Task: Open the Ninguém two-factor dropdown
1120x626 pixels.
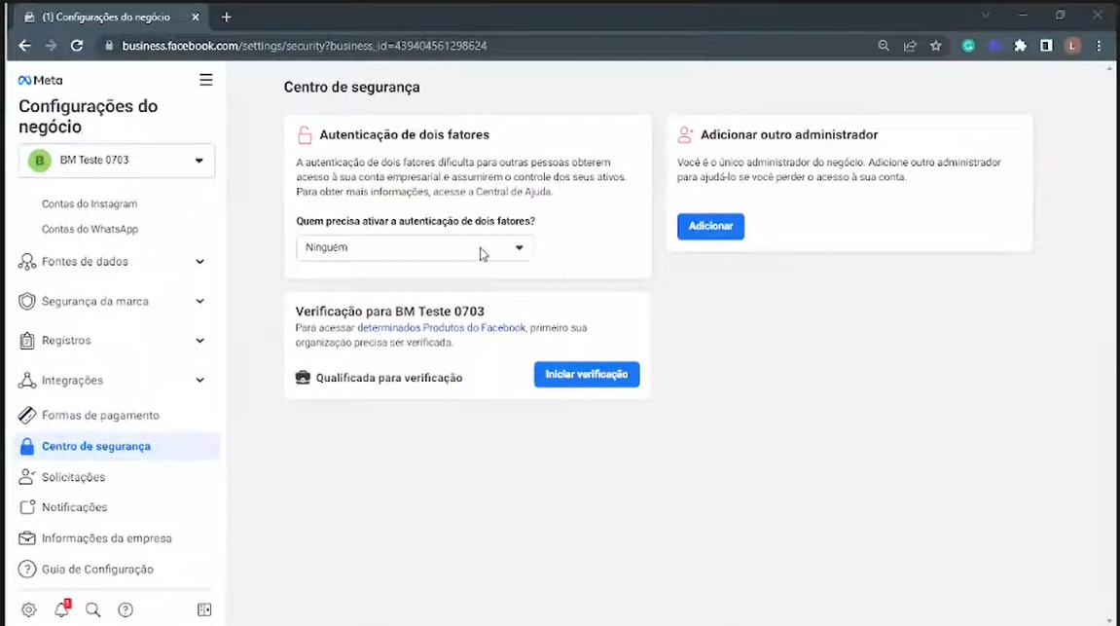Action: tap(415, 248)
